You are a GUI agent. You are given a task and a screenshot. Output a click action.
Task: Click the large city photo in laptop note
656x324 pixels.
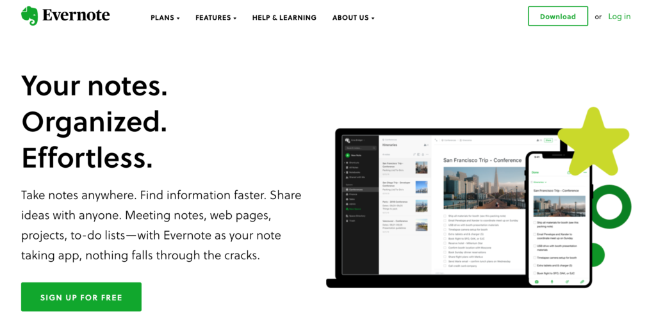click(484, 188)
